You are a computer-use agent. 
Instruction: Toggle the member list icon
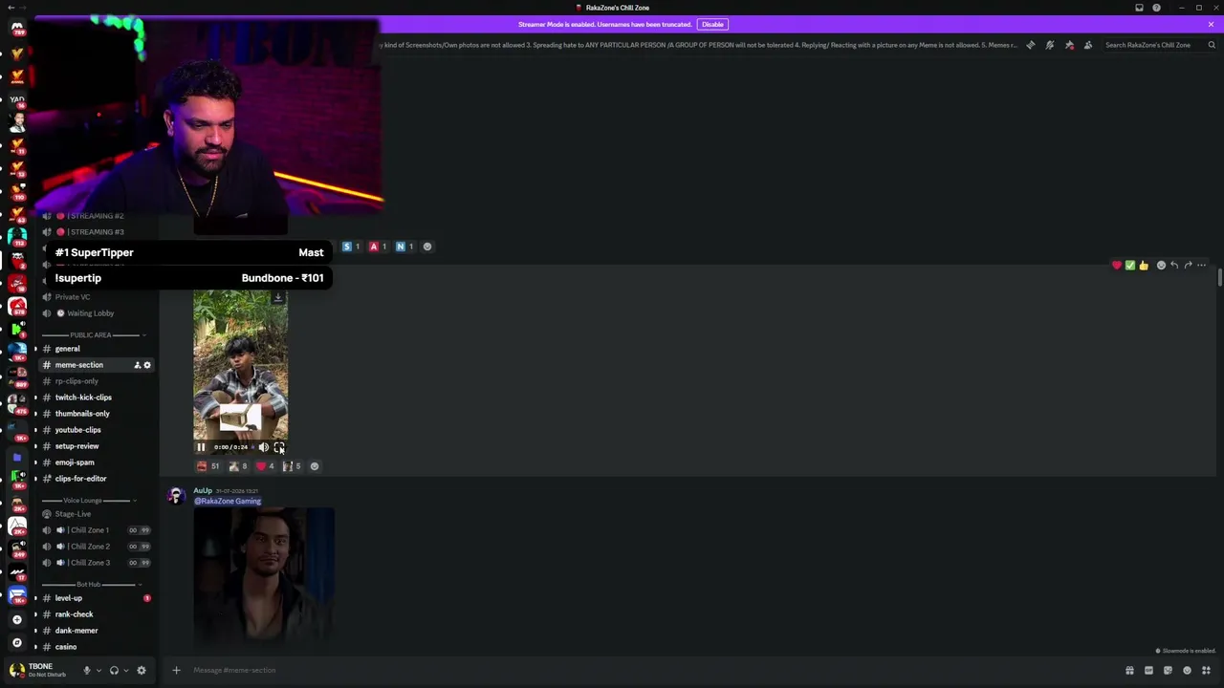(1088, 45)
